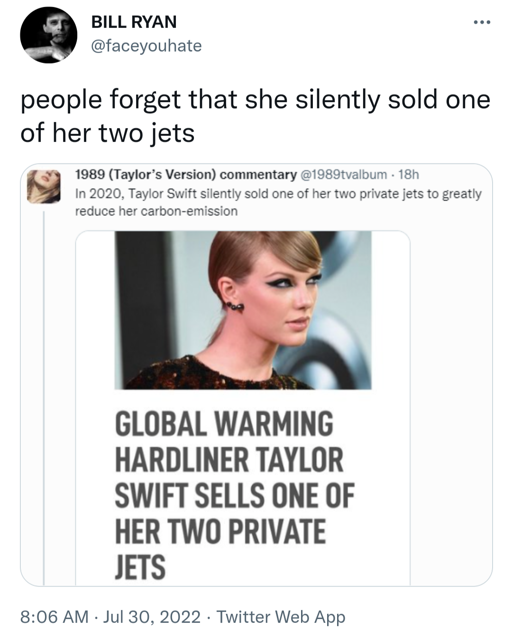Click the quoted text starting 'In 2020'
Viewport: 512px width, 630px height.
pyautogui.click(x=278, y=194)
